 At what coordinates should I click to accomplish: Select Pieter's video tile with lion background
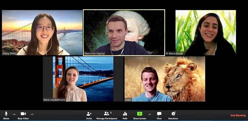(165, 78)
